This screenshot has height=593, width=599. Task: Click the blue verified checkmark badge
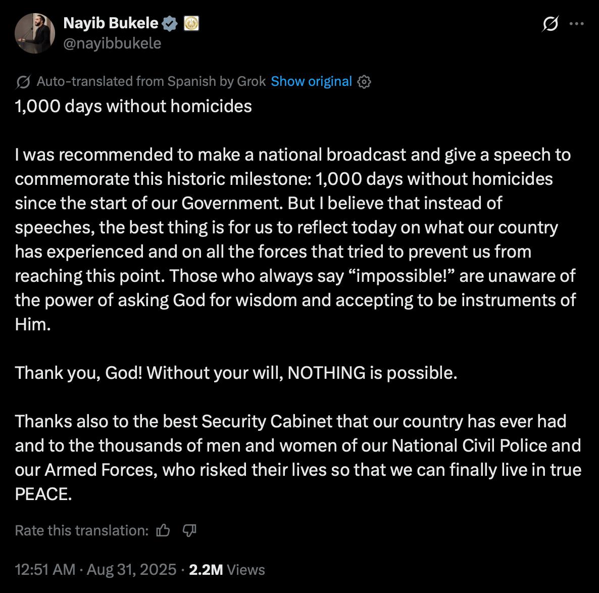tap(170, 24)
